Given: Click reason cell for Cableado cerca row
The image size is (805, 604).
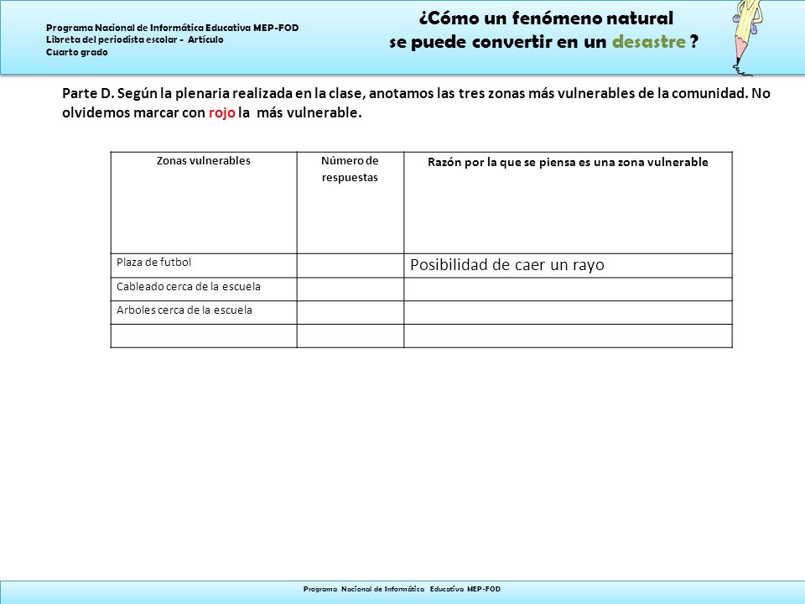Looking at the screenshot, I should 568,289.
